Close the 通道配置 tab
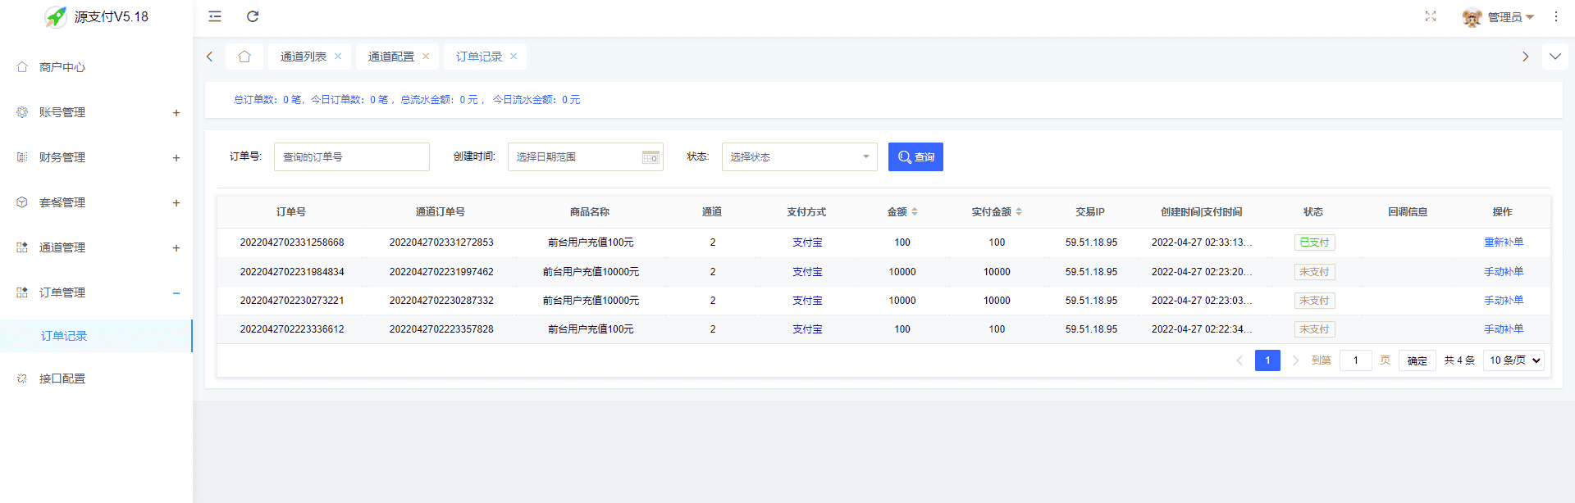Image resolution: width=1575 pixels, height=503 pixels. pyautogui.click(x=426, y=57)
